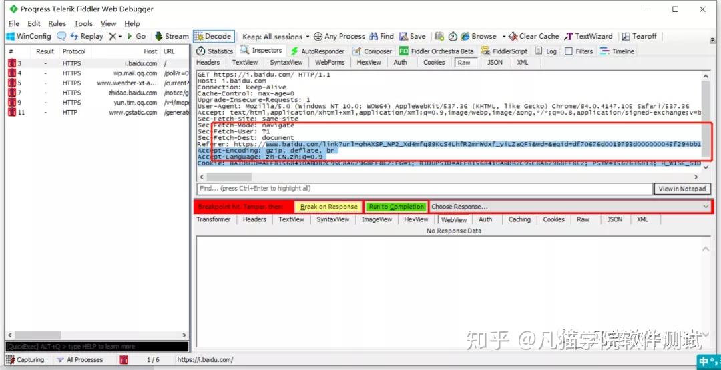Open the TextWizard tool
Screen dimensions: 721x370
point(589,36)
